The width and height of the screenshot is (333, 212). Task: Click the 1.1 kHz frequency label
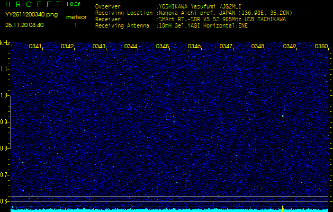point(5,69)
